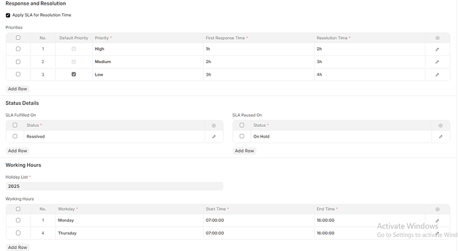Screen dimensions: 458x251
Task: Select the Thursday workday row checkbox
Action: [18, 233]
